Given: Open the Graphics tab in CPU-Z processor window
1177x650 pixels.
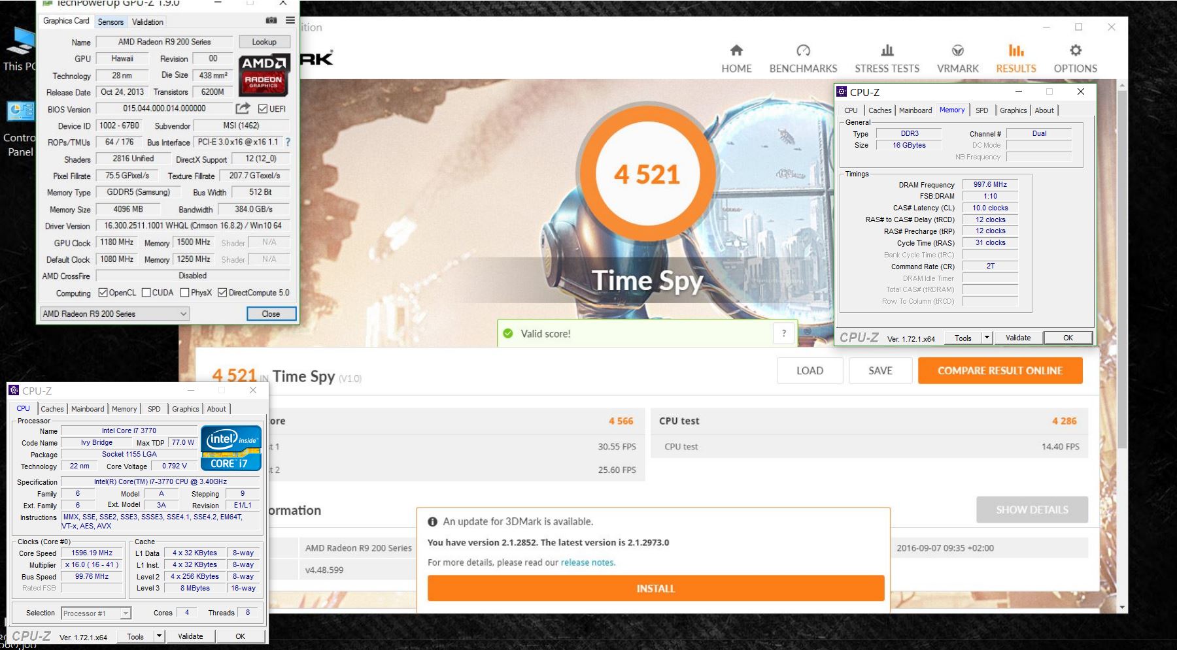Looking at the screenshot, I should 186,409.
